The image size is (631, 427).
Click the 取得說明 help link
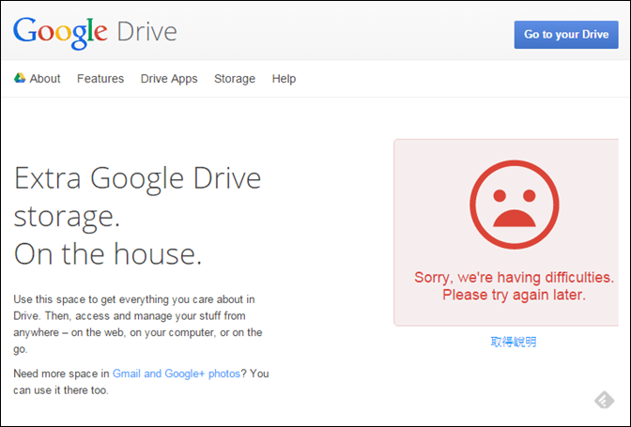coord(514,342)
